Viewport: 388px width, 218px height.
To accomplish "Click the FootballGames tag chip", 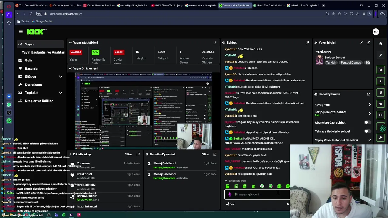I will (x=350, y=63).
